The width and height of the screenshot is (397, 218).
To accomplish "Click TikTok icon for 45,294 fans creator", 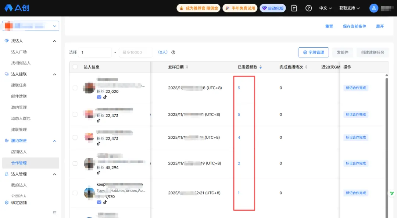I will (99, 173).
